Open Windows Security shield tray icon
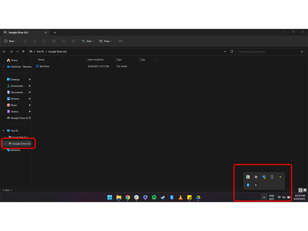308x231 pixels. [x=264, y=177]
